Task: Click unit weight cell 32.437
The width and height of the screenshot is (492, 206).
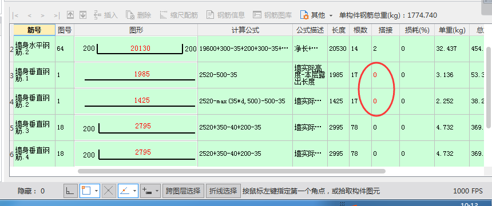Action: (452, 49)
